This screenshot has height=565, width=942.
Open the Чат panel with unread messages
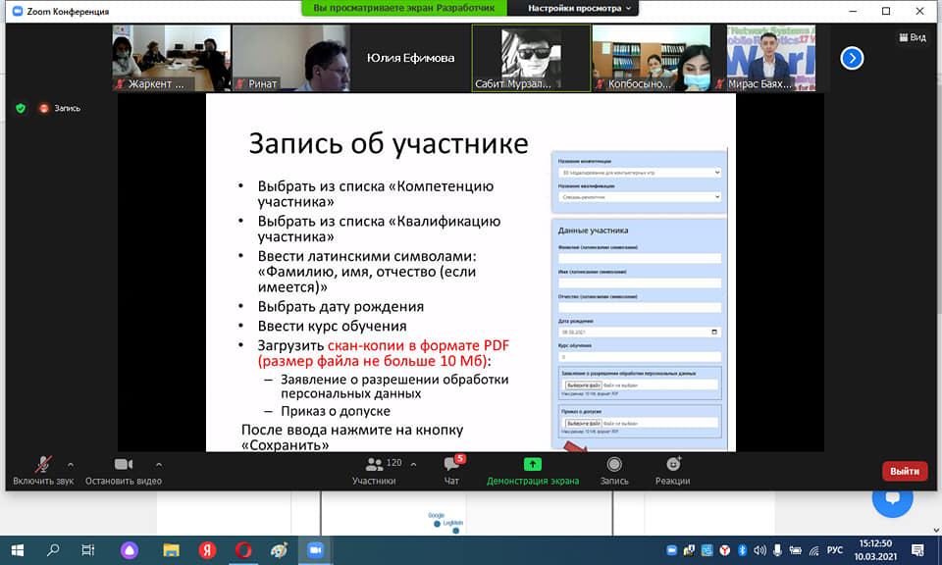pos(451,470)
